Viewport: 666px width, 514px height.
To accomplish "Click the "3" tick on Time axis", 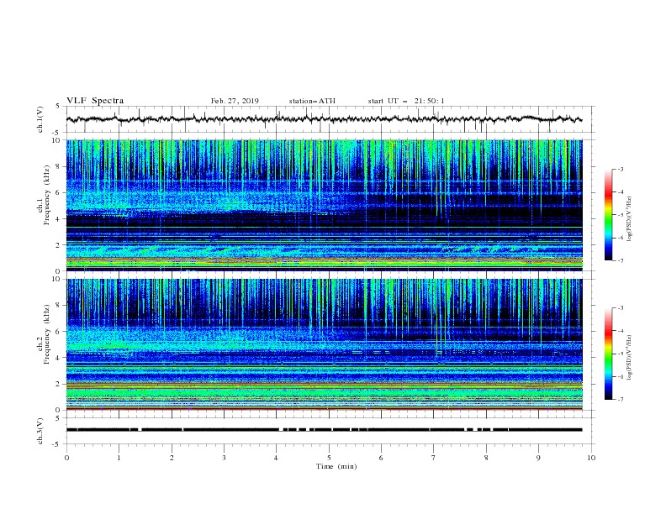I will coord(224,458).
